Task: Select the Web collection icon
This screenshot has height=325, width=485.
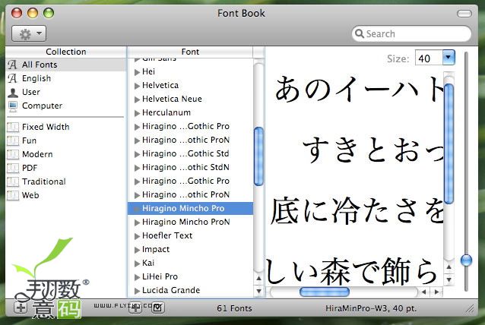Action: click(x=13, y=195)
